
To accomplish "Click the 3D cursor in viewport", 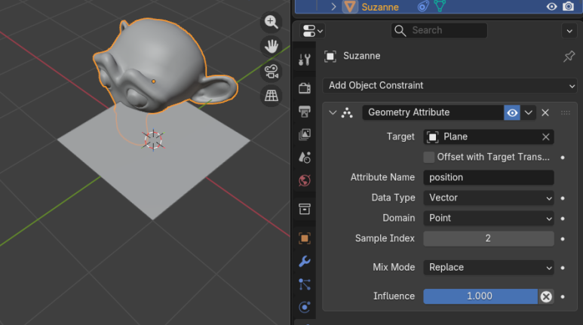I will coord(153,140).
